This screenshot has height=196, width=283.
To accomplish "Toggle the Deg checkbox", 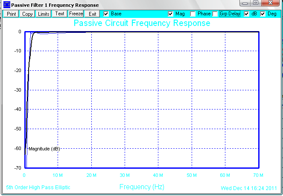I will [263, 14].
